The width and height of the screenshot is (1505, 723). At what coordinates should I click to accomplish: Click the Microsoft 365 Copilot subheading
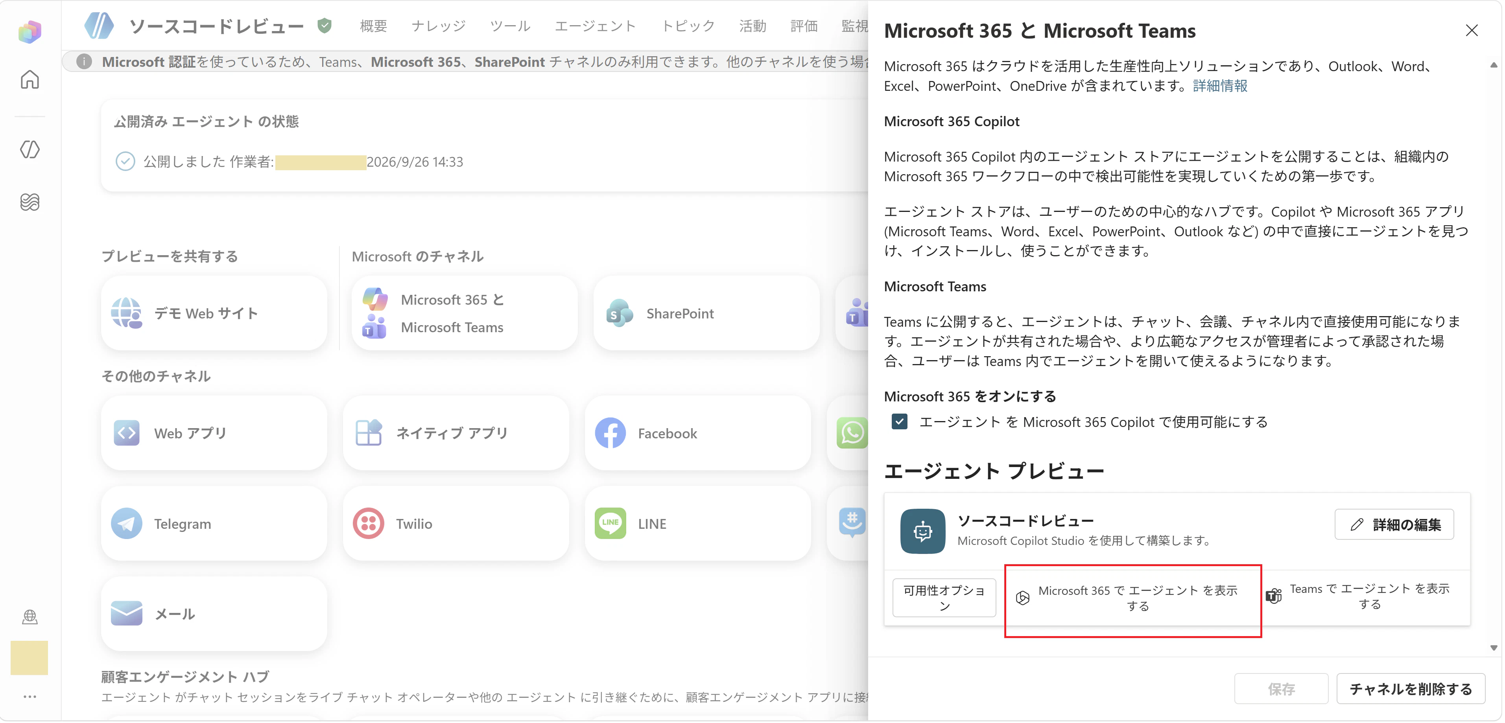[x=952, y=121]
